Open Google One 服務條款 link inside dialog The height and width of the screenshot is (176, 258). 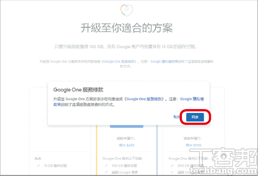144,99
